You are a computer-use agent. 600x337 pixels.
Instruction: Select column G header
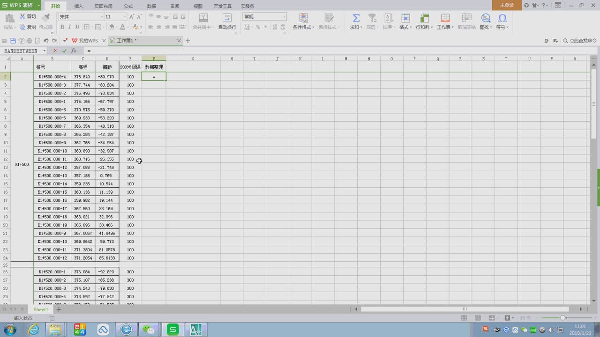193,59
